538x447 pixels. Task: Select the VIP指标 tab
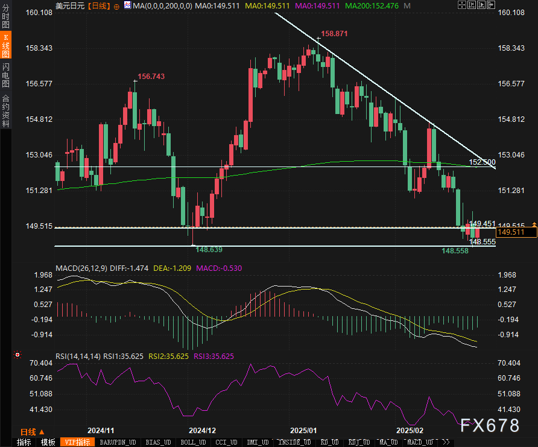tap(77, 442)
